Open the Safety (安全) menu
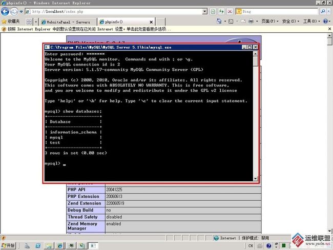The width and height of the screenshot is (333, 250). pos(290,21)
